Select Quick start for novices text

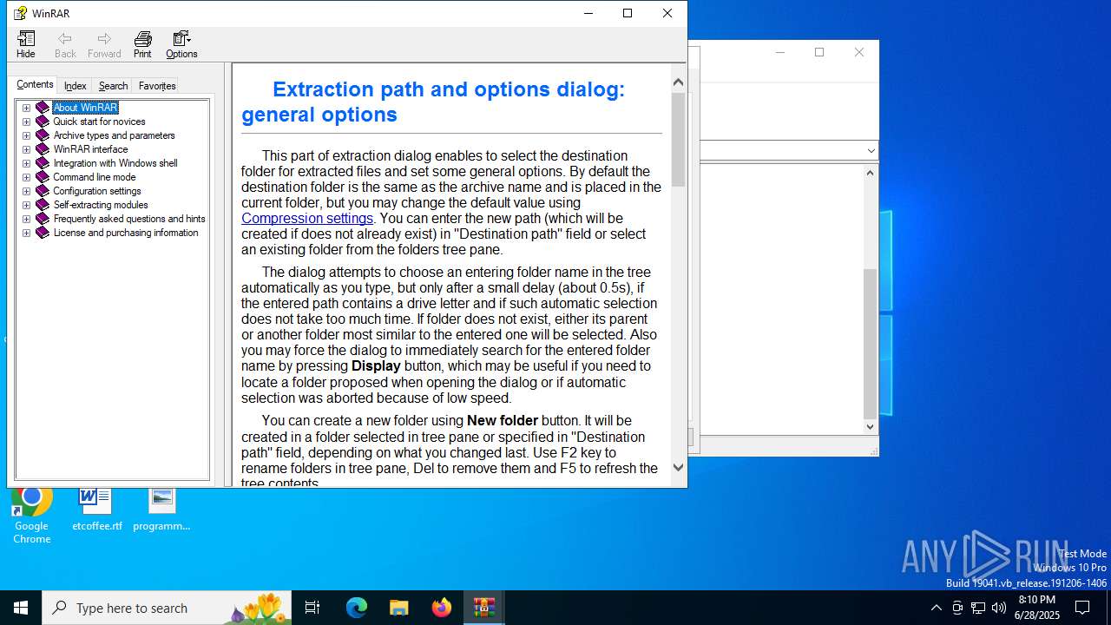tap(99, 122)
